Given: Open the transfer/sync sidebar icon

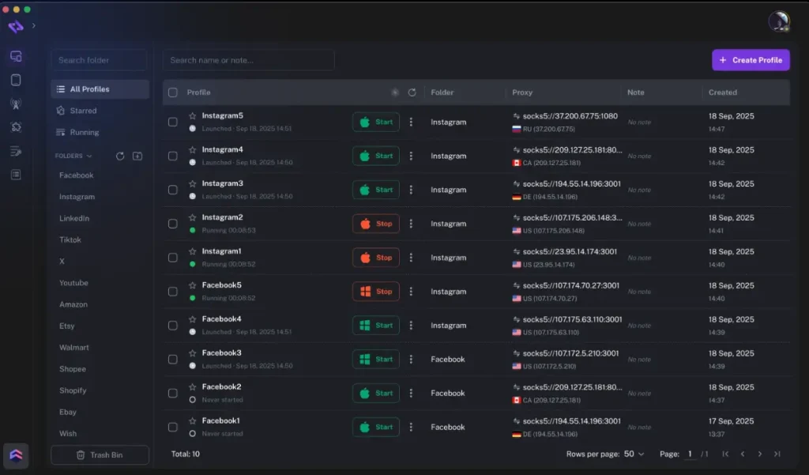Looking at the screenshot, I should click(16, 150).
